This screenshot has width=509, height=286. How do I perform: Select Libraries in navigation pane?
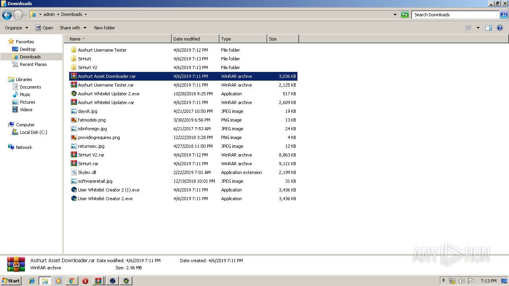(x=24, y=79)
